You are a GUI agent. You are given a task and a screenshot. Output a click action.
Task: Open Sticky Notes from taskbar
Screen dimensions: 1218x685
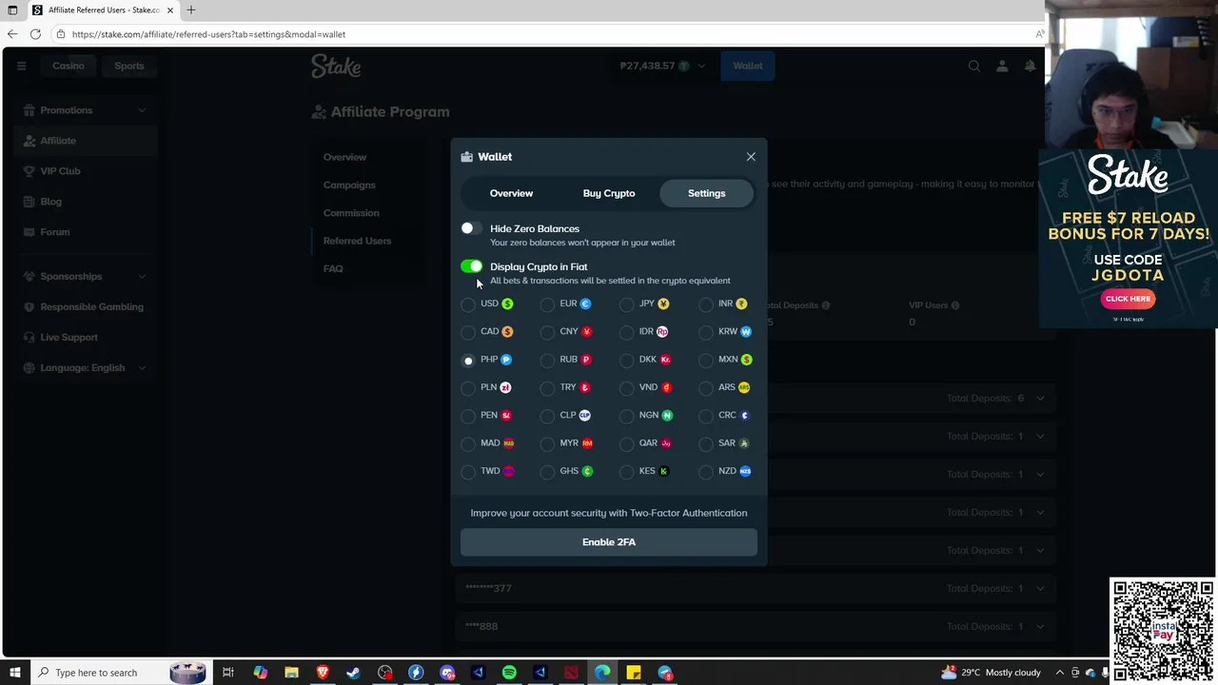(634, 673)
